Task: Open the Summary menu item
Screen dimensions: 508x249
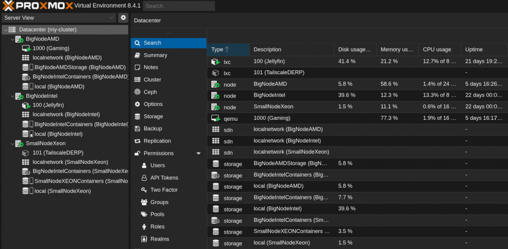Action: coord(155,55)
